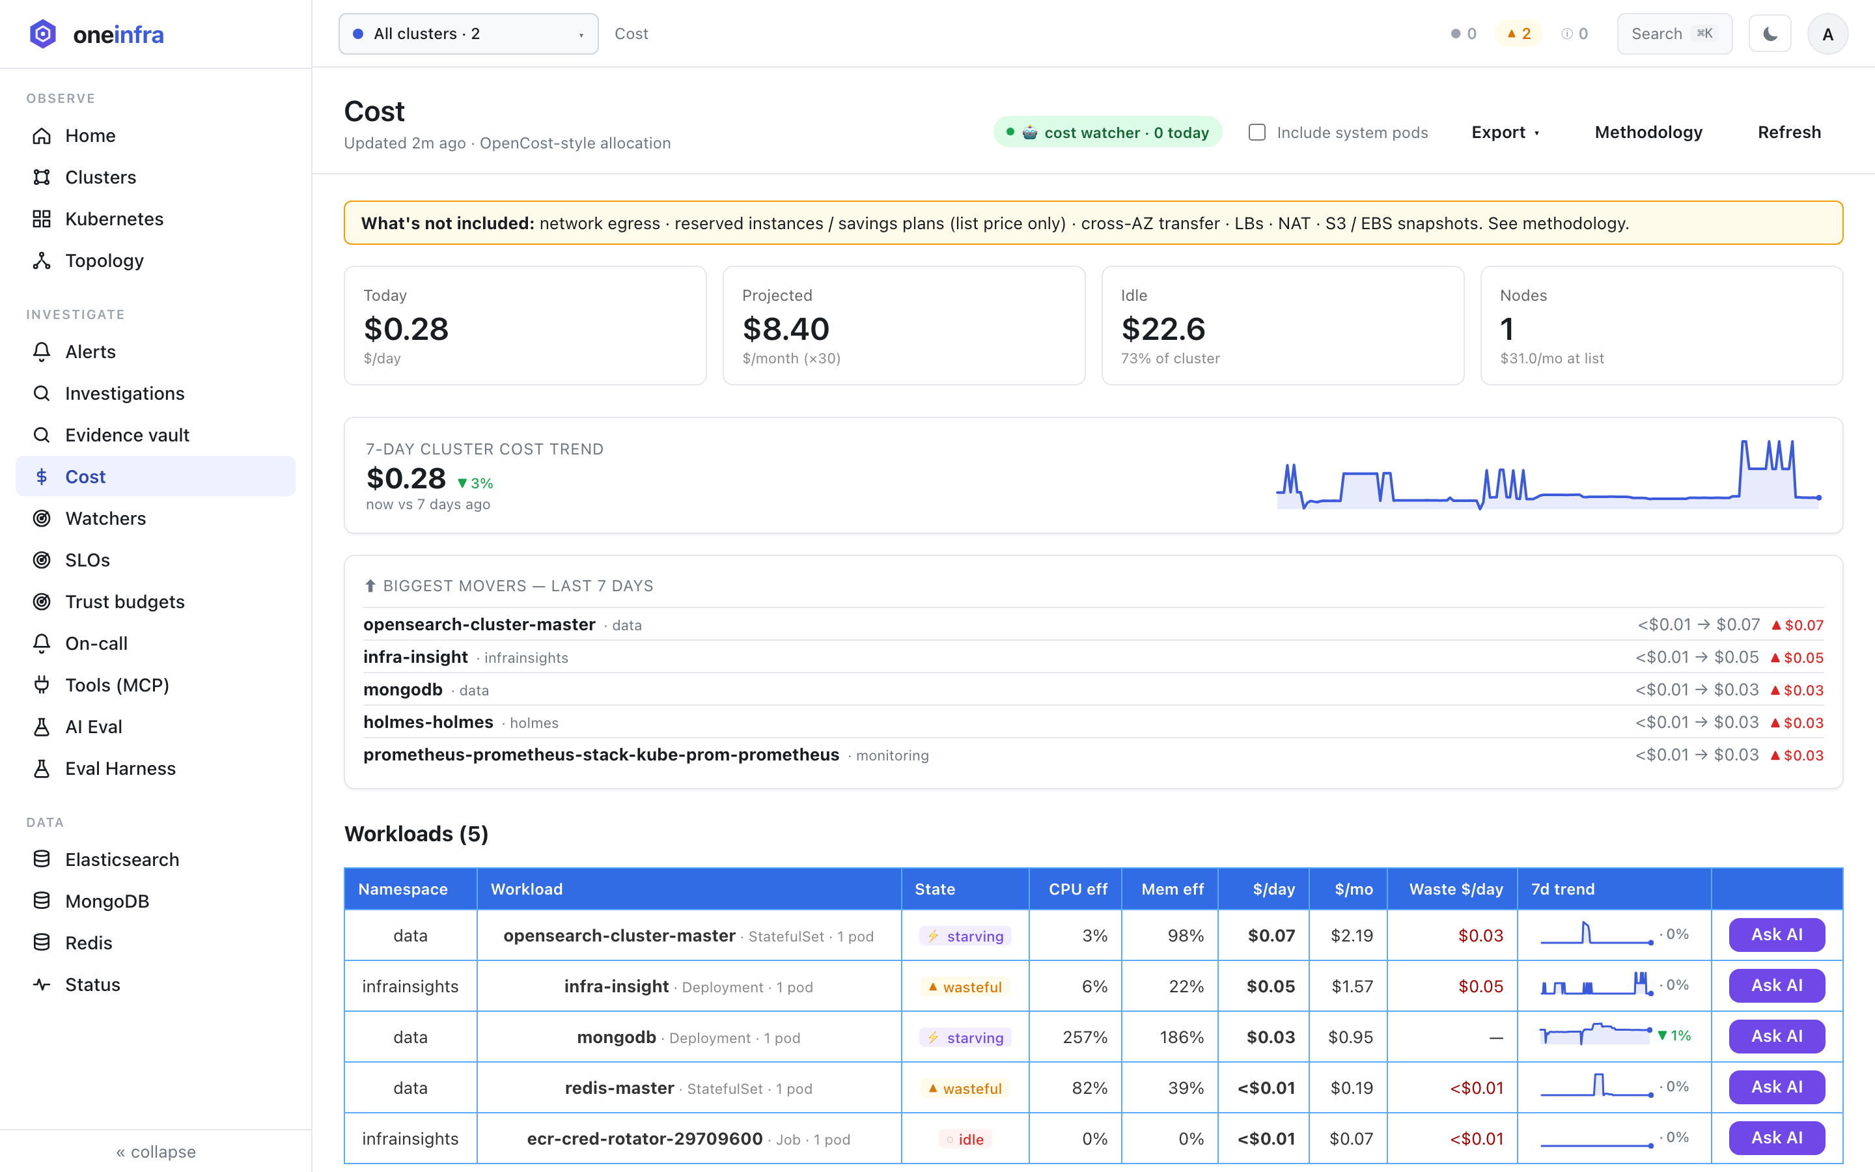Open the user avatar A menu

click(x=1827, y=34)
